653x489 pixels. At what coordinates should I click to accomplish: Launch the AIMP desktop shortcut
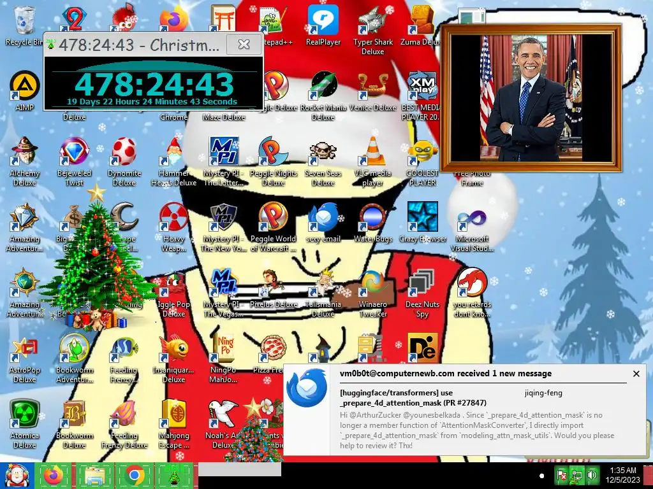coord(24,90)
